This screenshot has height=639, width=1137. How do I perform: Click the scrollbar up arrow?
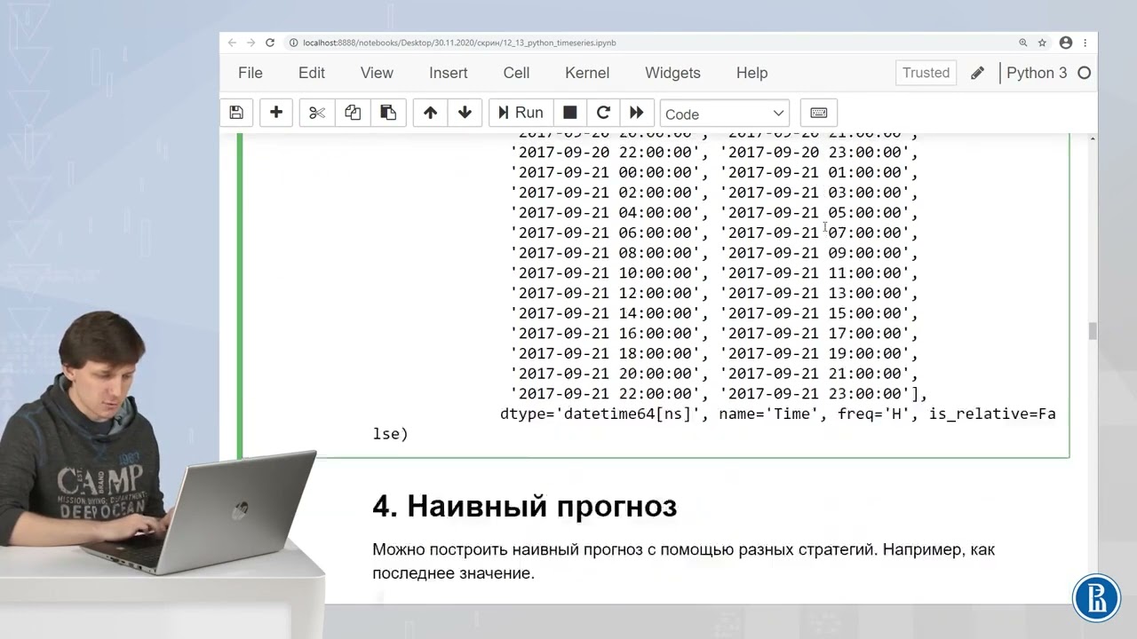1093,138
